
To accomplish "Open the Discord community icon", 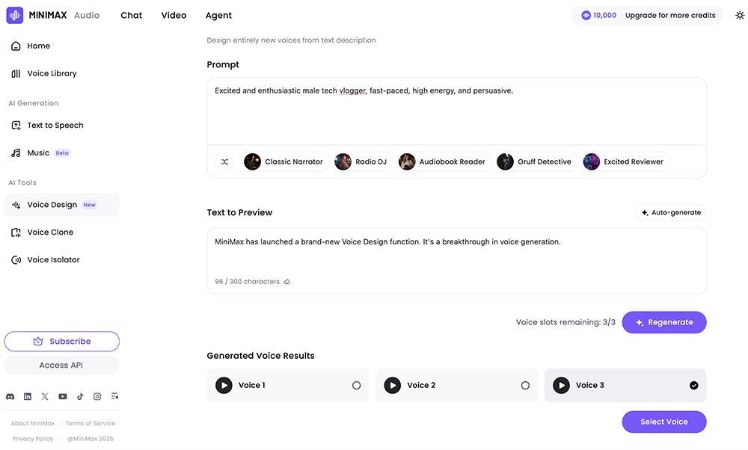I will coord(10,396).
